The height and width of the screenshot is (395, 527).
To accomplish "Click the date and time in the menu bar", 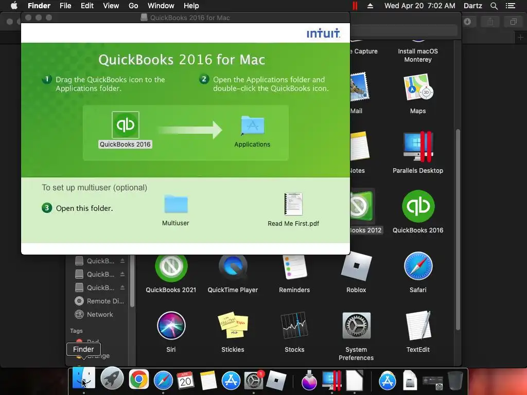I will click(x=420, y=6).
